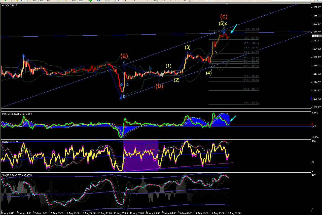Select the blue down-arrow marker at the 17 Aug peak
Viewport: 322px width, 215px height.
23,56
